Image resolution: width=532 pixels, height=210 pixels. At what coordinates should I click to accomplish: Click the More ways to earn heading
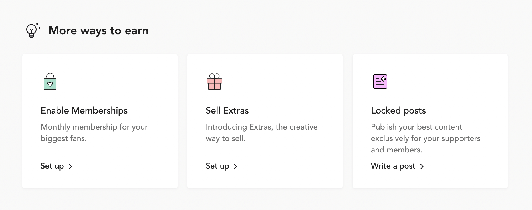(99, 31)
